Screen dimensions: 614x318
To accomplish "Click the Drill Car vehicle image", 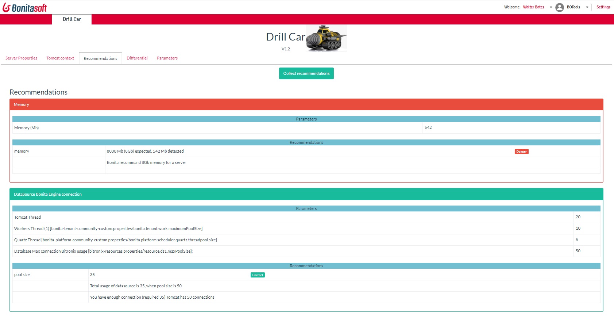I will click(326, 38).
